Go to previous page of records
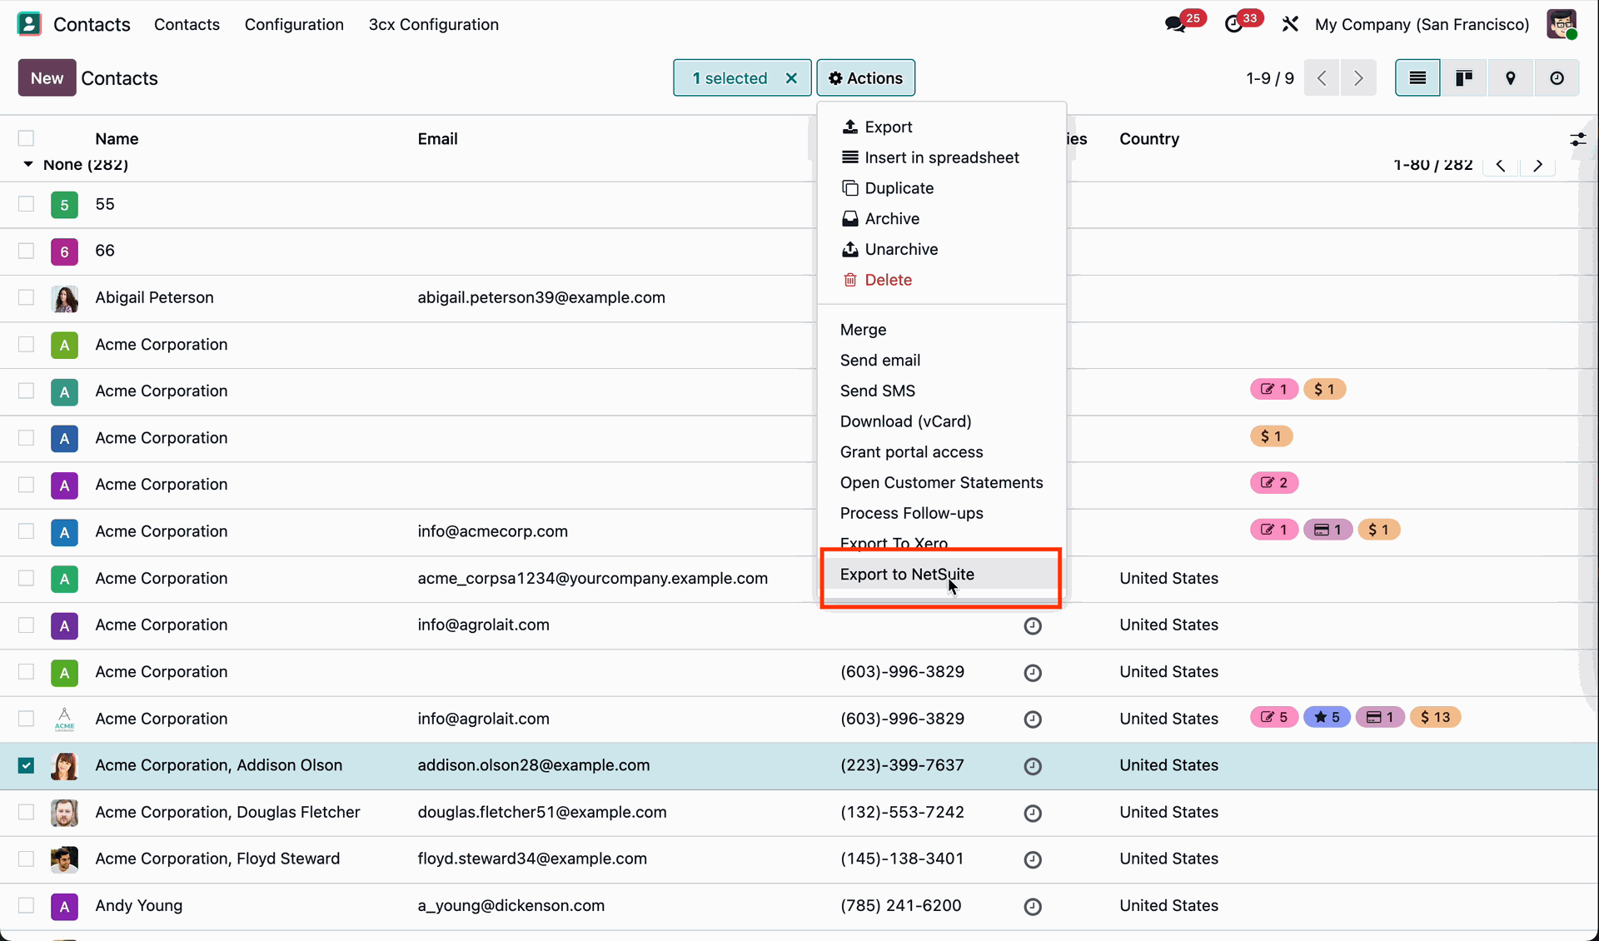Screen dimensions: 1599x941 (1322, 78)
